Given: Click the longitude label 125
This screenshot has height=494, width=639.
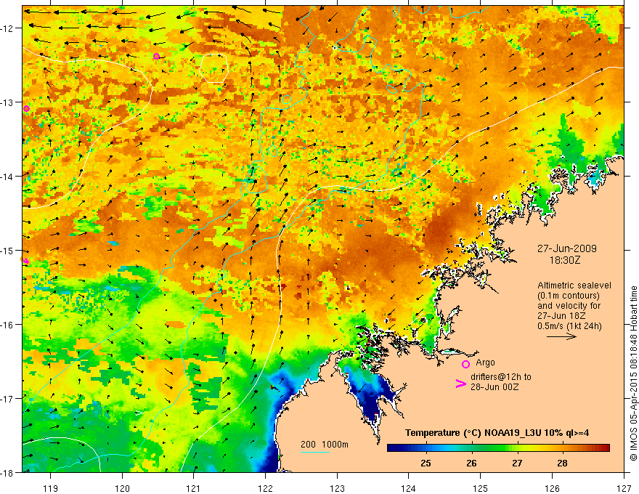Looking at the screenshot, I should pos(481,488).
